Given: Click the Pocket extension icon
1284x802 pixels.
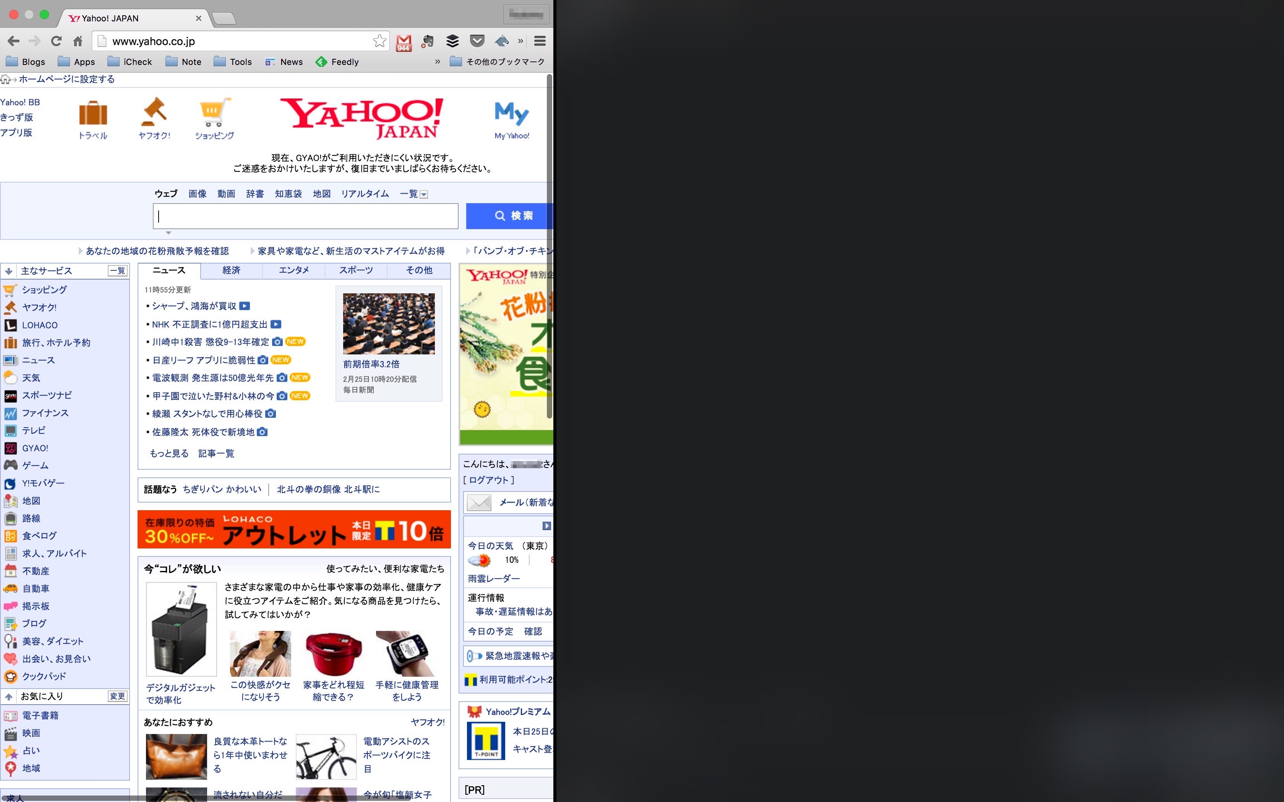Looking at the screenshot, I should click(x=477, y=41).
